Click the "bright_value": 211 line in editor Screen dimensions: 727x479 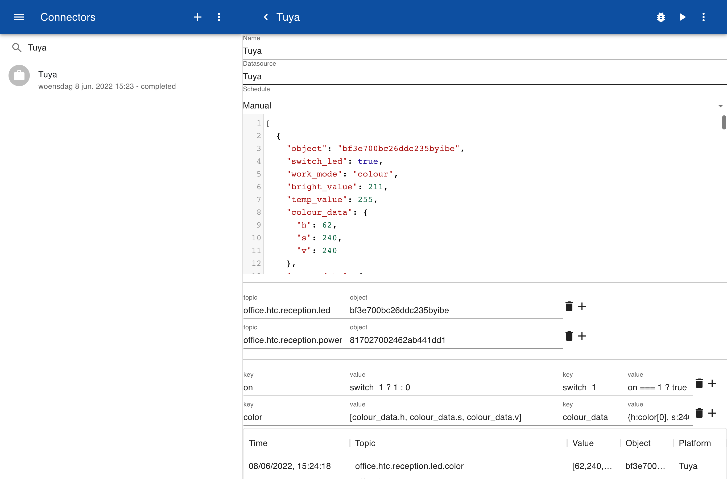[337, 187]
